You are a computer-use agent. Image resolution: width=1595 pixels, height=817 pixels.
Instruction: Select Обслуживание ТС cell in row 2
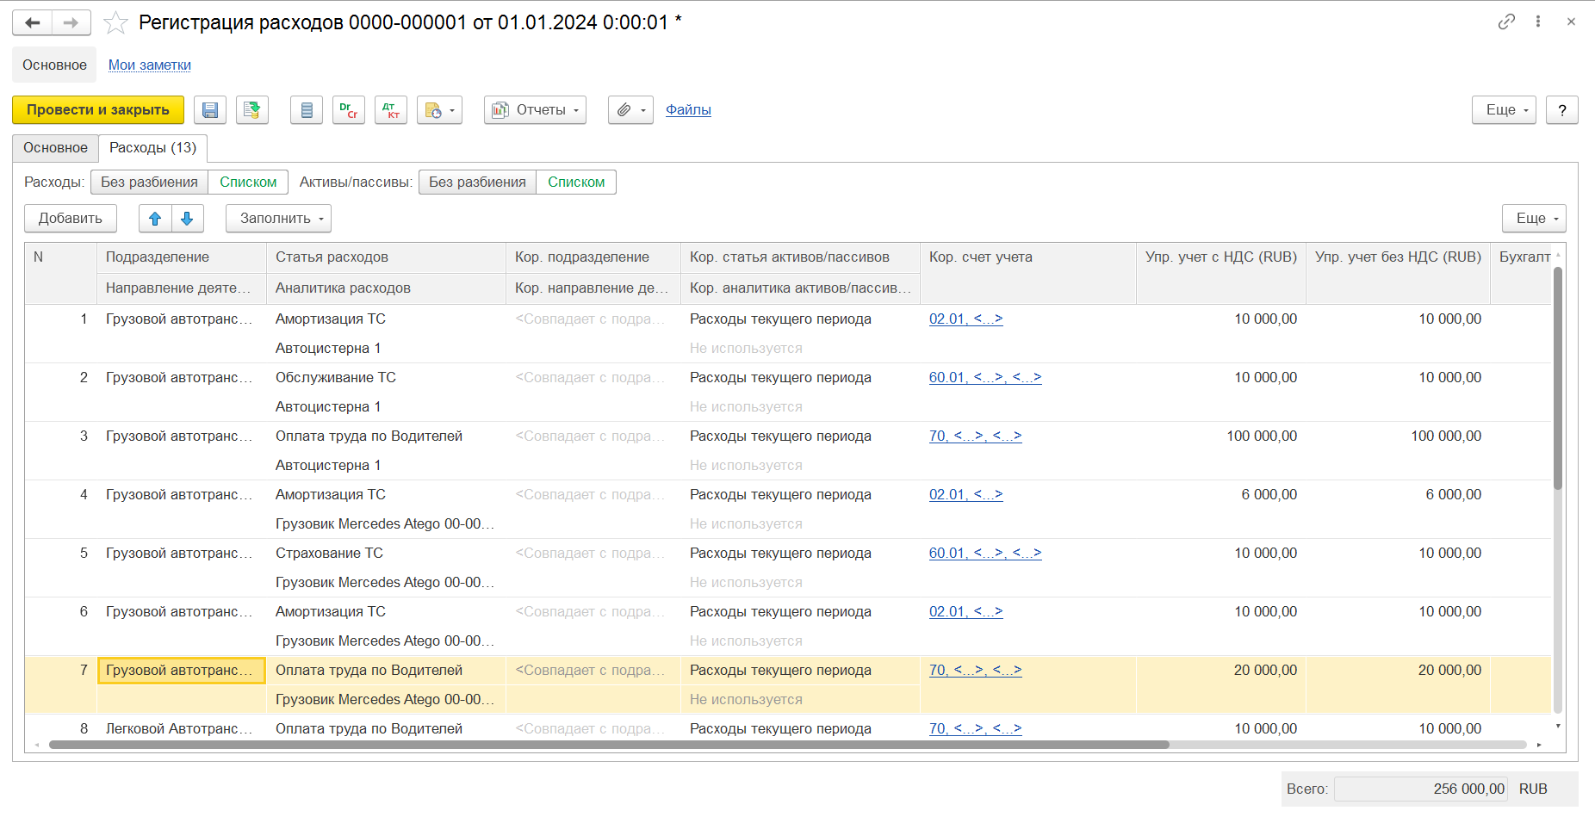click(x=386, y=378)
